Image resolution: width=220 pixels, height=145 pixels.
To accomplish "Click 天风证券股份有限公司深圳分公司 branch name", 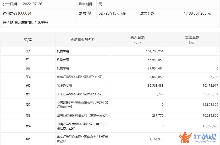I will [x=79, y=94].
